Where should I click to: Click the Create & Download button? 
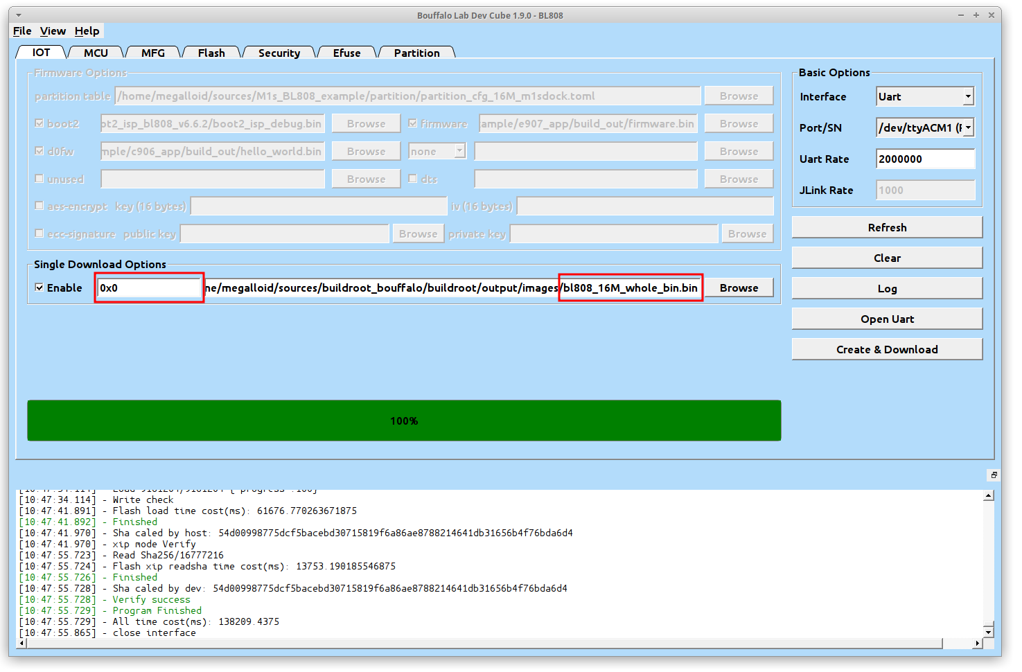click(887, 349)
